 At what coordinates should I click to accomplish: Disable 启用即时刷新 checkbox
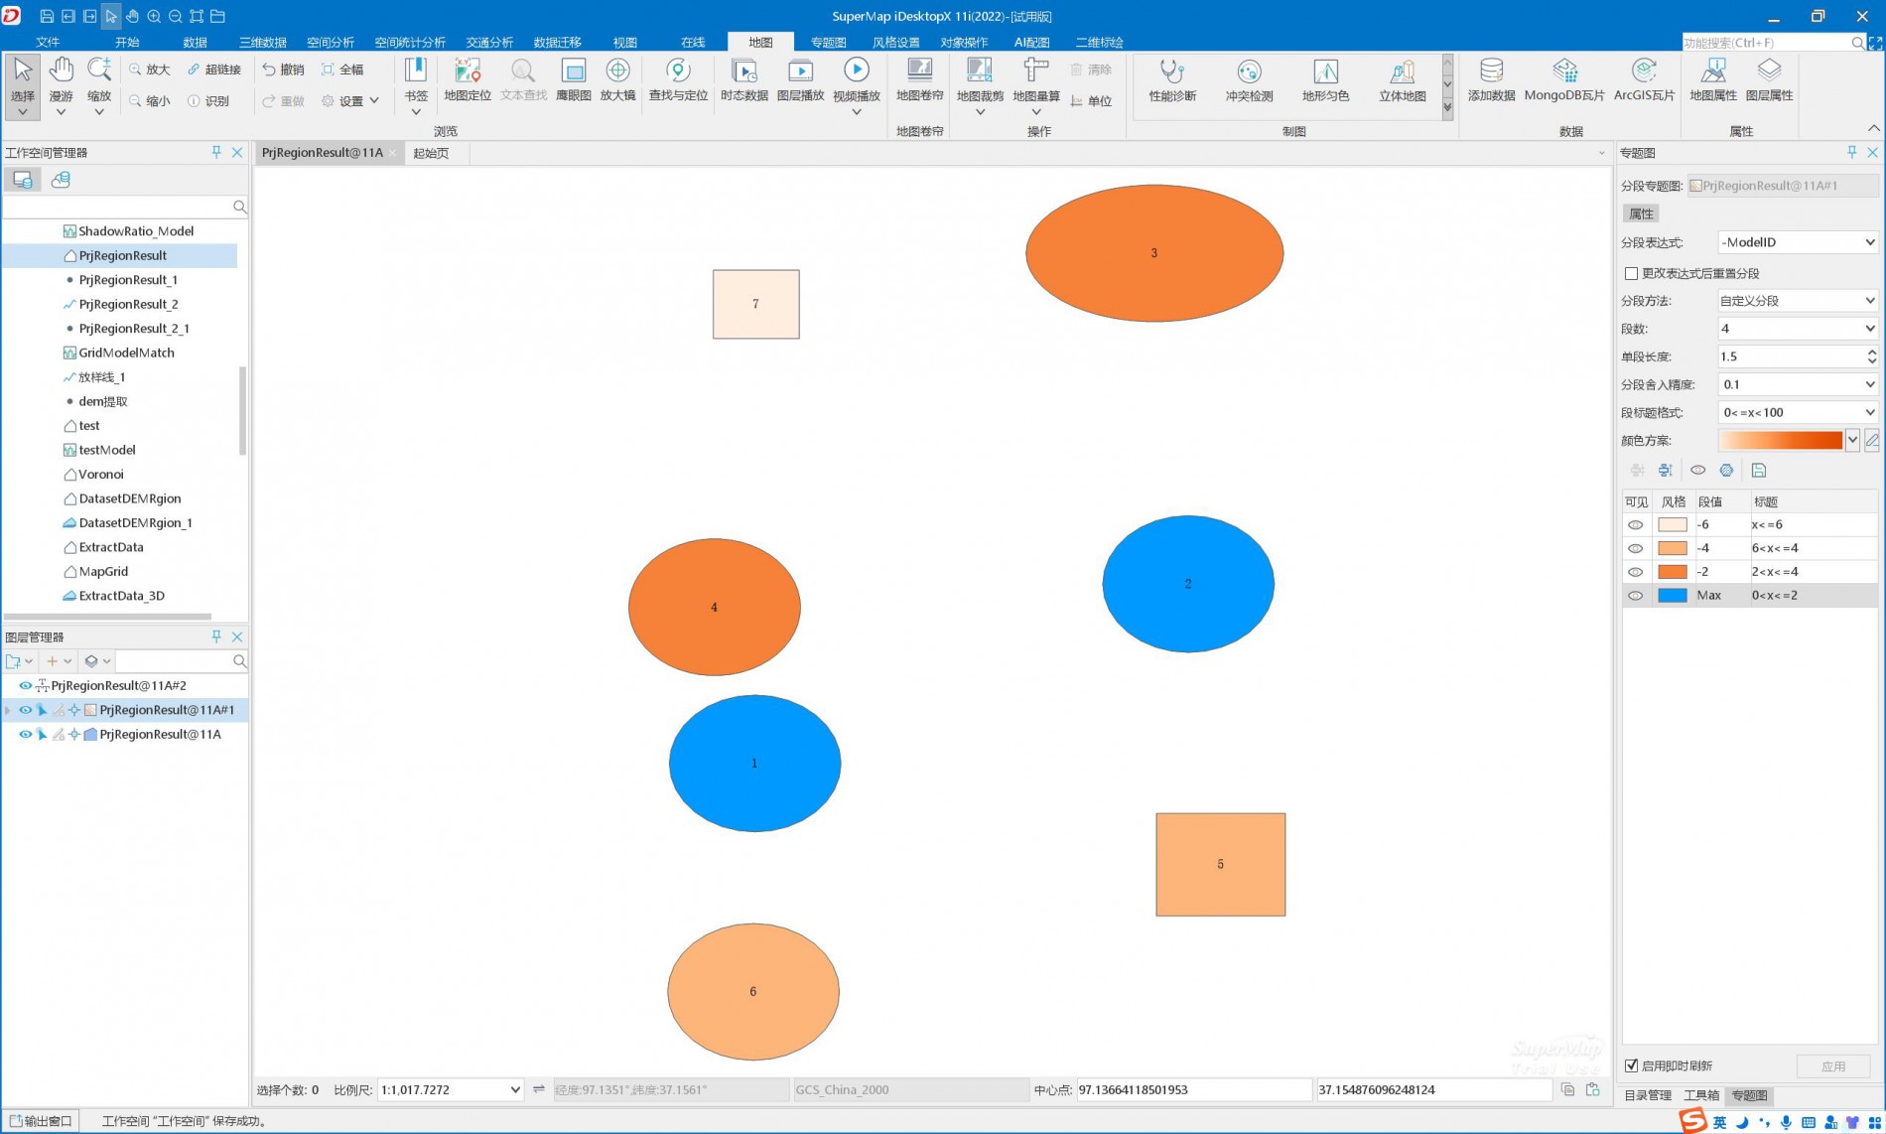[x=1631, y=1065]
